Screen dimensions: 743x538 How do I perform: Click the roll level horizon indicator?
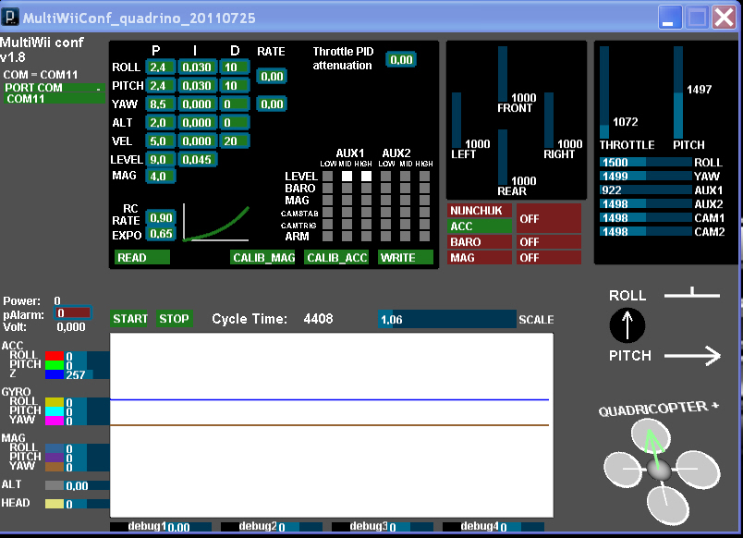point(692,293)
